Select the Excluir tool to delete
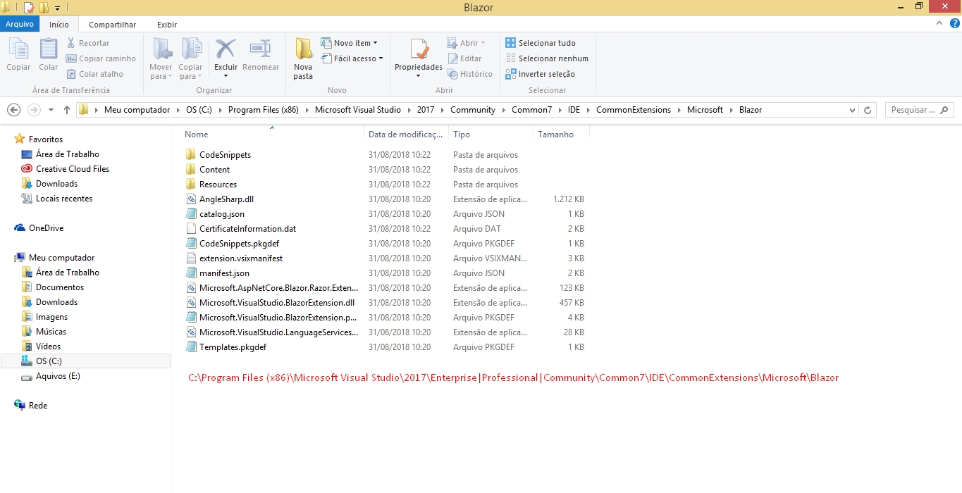Image resolution: width=962 pixels, height=493 pixels. coord(225,56)
